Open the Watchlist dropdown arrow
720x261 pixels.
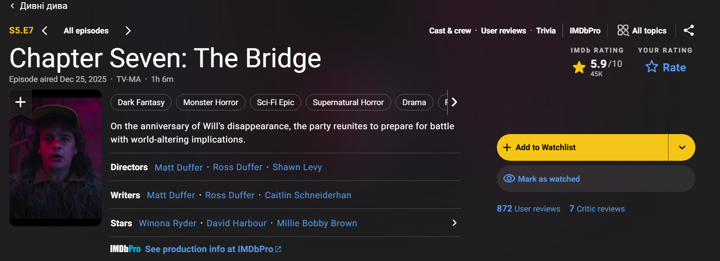click(x=682, y=147)
